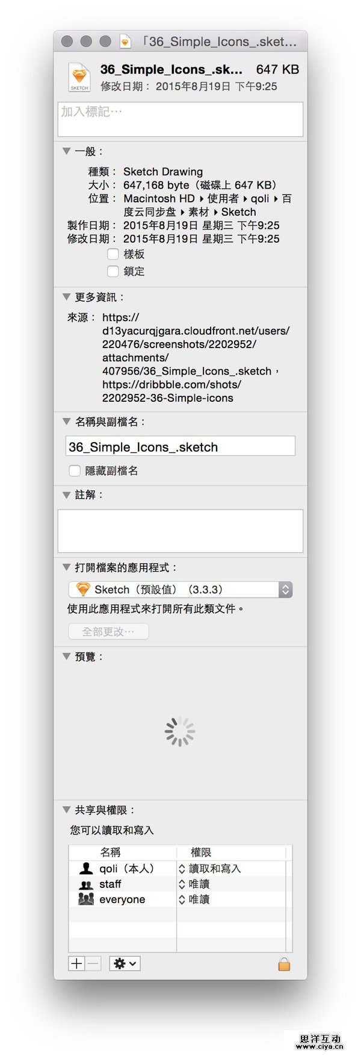Collapse the 一般 section
Viewport: 361px width, 1056px height.
click(66, 151)
